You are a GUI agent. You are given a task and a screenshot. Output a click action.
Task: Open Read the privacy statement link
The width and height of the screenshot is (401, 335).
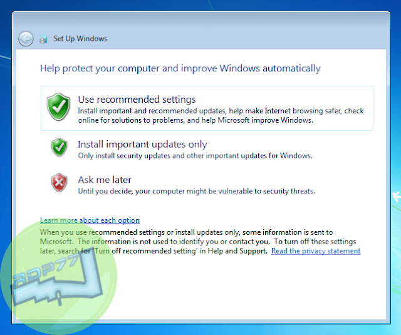[x=316, y=251]
